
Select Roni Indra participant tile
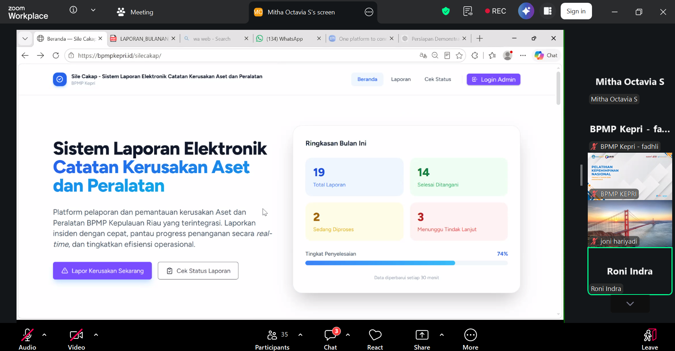[x=630, y=271]
